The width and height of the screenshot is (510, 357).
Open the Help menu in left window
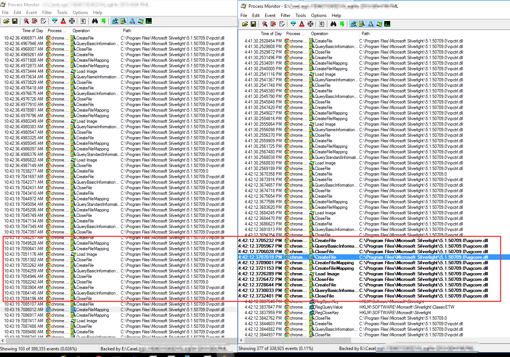coord(98,13)
